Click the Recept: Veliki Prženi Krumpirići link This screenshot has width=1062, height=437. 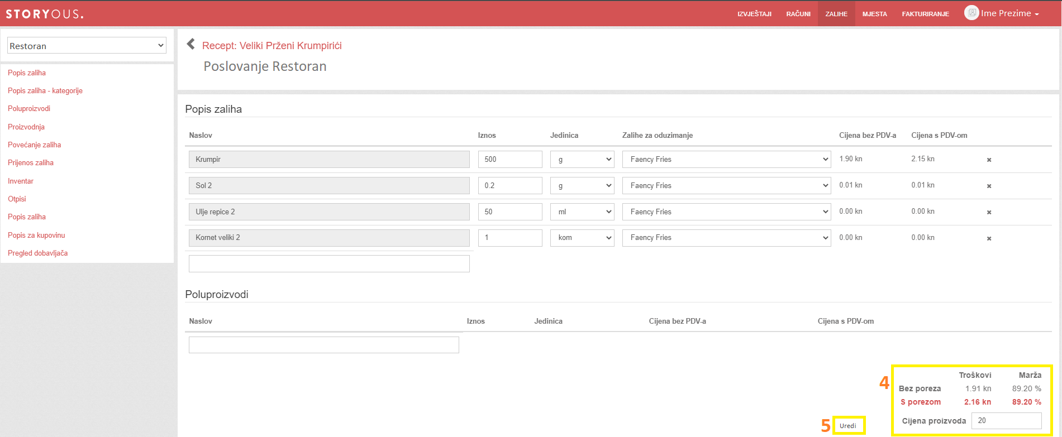272,46
